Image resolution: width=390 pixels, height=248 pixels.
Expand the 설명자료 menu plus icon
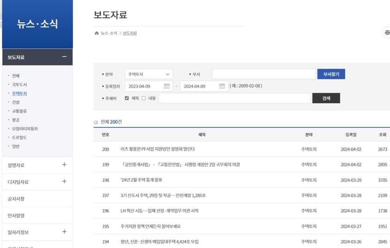click(x=64, y=164)
